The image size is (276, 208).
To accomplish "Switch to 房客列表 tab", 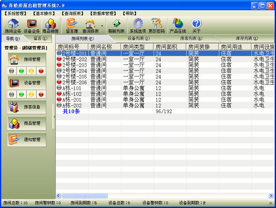I will [x=191, y=38].
